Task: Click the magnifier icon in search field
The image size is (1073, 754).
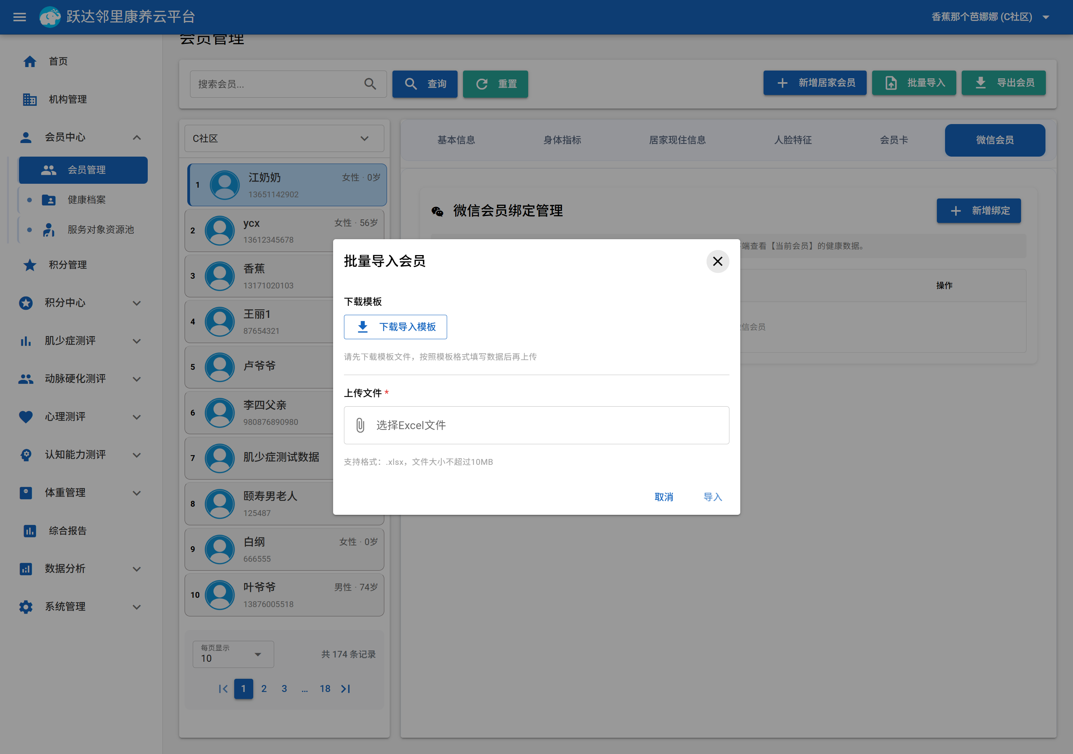Action: [x=370, y=84]
